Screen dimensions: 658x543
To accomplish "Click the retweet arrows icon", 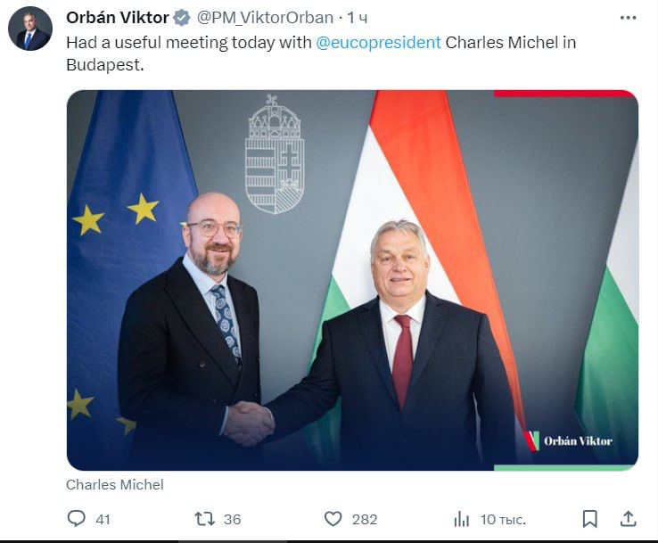I will [204, 518].
